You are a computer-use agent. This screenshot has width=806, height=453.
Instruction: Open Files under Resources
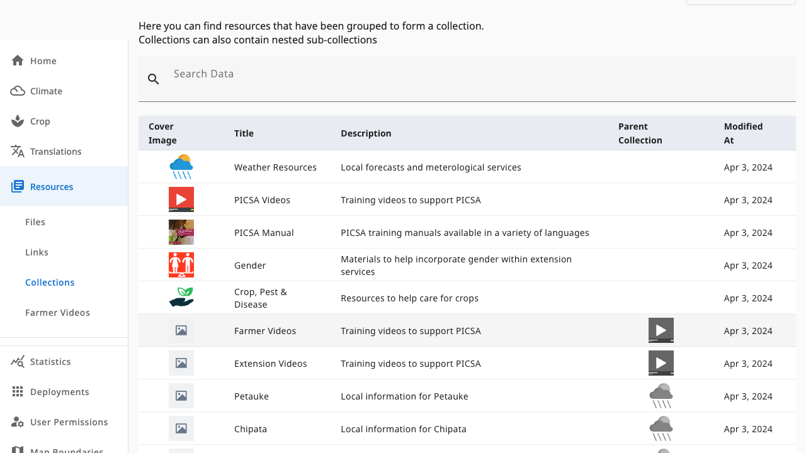click(x=64, y=221)
